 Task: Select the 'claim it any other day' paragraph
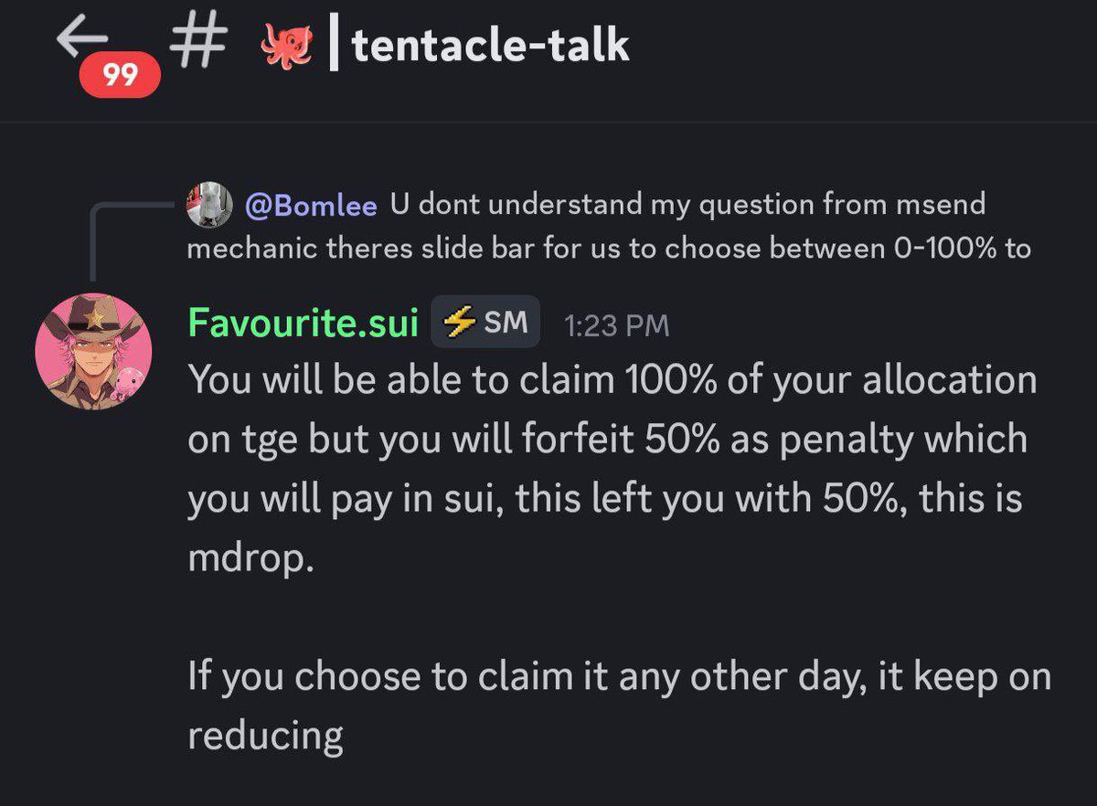click(x=619, y=705)
